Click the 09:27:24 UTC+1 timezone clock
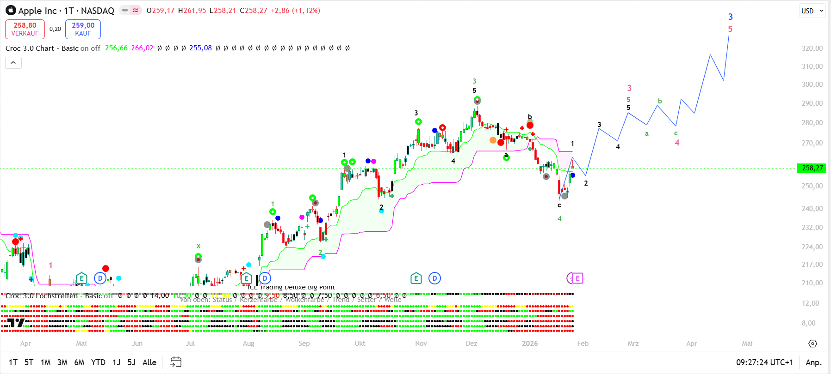The image size is (831, 374). (x=764, y=362)
